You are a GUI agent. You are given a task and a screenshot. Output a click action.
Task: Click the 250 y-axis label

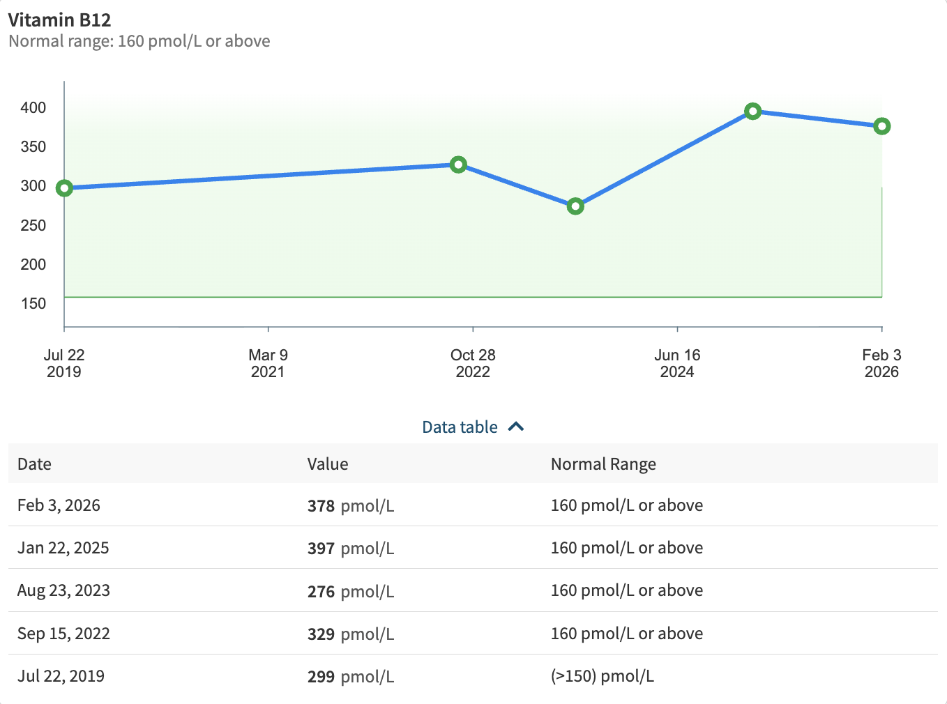(33, 225)
